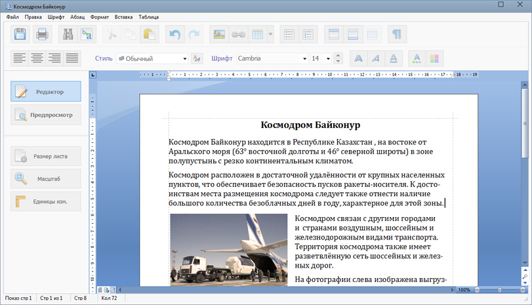The image size is (532, 305).
Task: Save the document with the floppy disk icon
Action: (20, 34)
